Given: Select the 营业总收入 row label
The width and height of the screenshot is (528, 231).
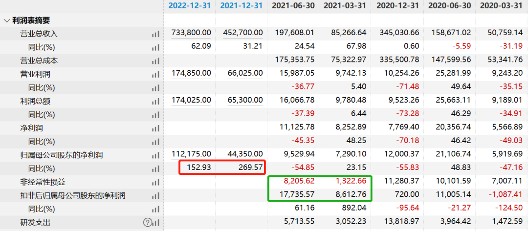Looking at the screenshot, I should click(39, 34).
